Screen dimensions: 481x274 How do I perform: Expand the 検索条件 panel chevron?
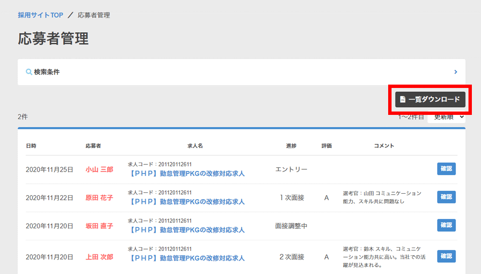(456, 72)
